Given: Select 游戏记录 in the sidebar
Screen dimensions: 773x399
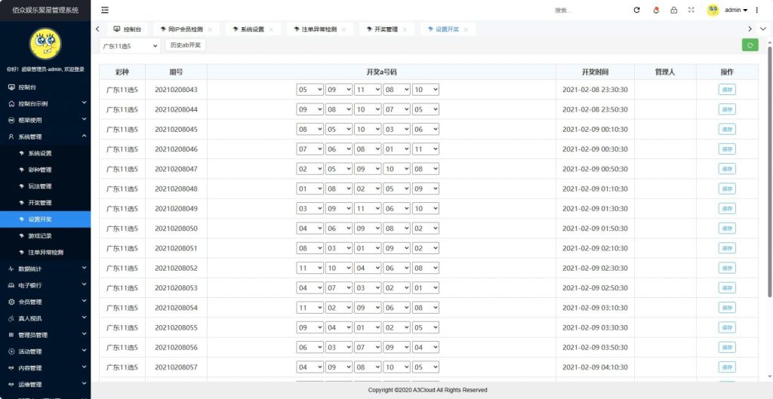Looking at the screenshot, I should (40, 236).
